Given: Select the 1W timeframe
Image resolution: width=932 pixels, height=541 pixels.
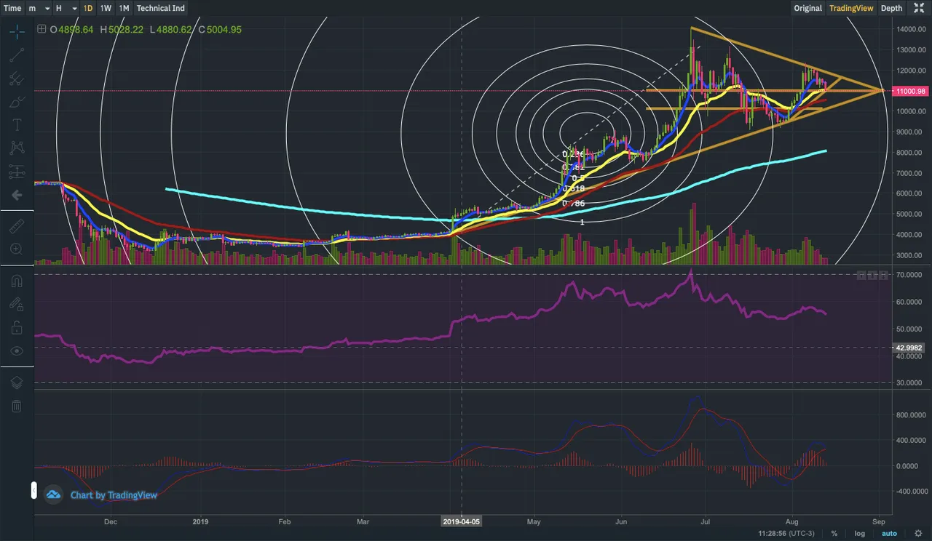Looking at the screenshot, I should 106,8.
